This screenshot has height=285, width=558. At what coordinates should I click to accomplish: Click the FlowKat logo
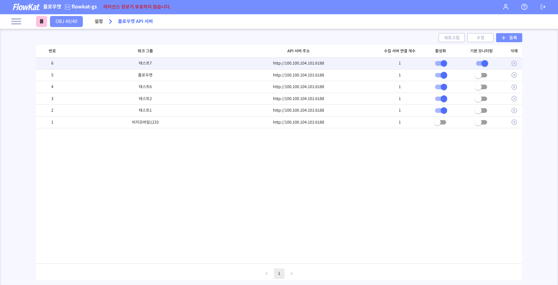pyautogui.click(x=26, y=7)
